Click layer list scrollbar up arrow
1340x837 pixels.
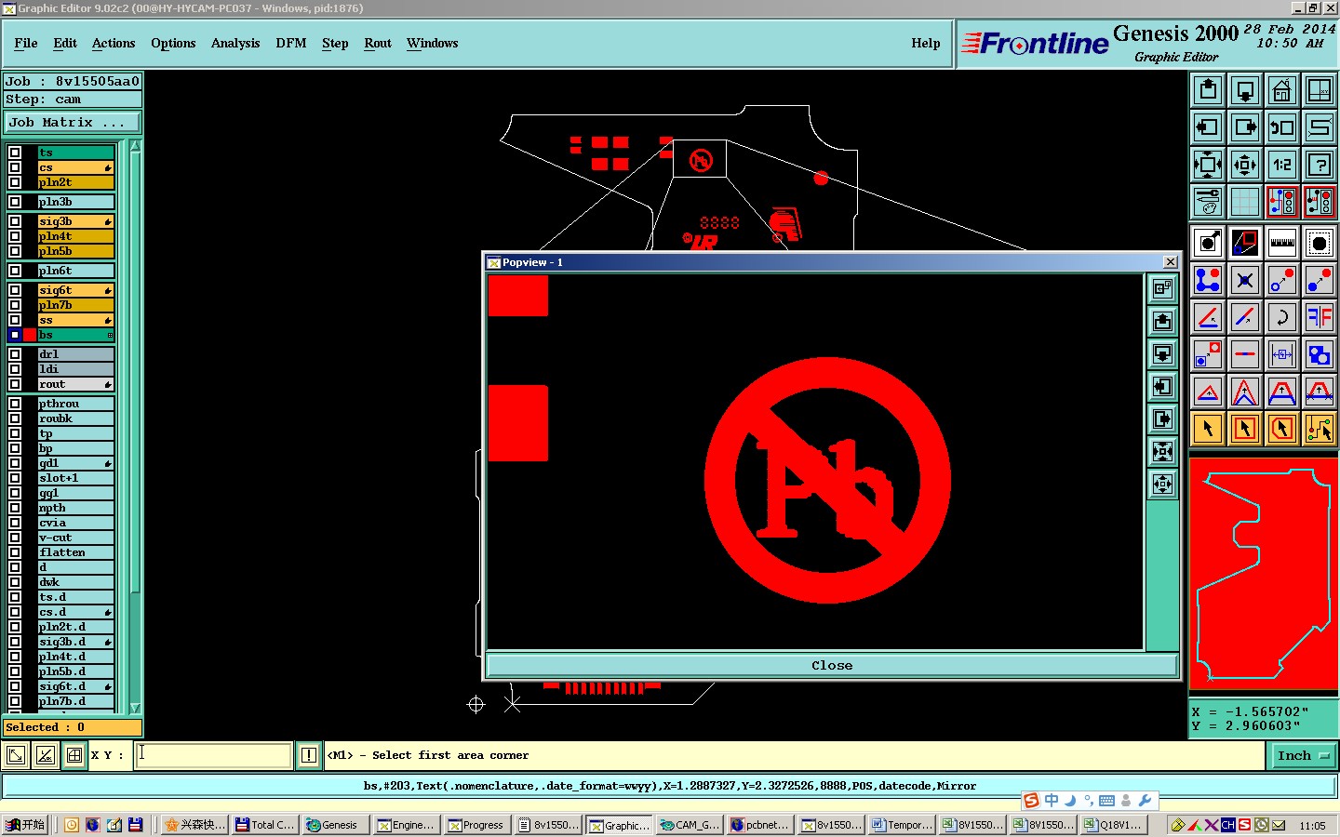click(x=135, y=146)
